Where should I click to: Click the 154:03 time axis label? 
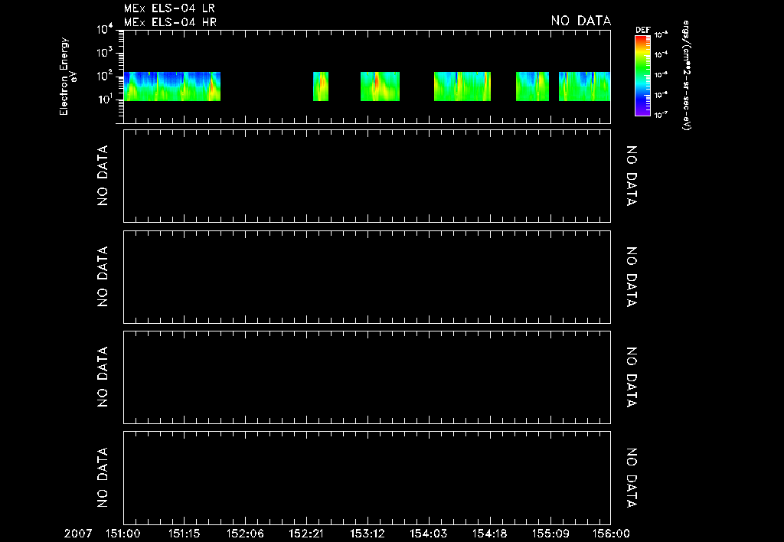click(x=429, y=534)
